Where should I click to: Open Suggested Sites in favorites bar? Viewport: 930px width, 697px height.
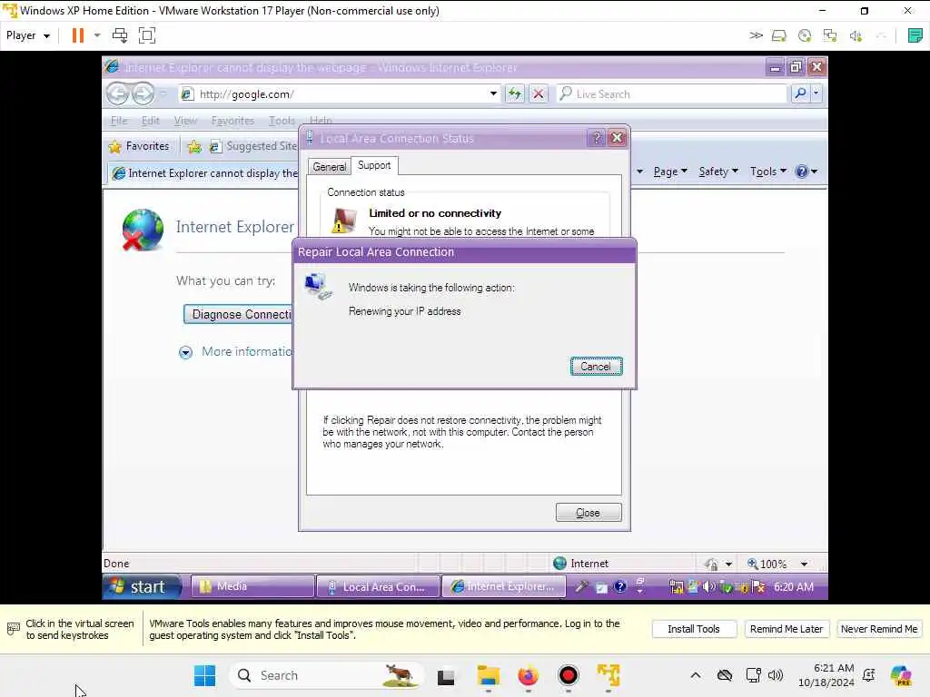pyautogui.click(x=253, y=146)
